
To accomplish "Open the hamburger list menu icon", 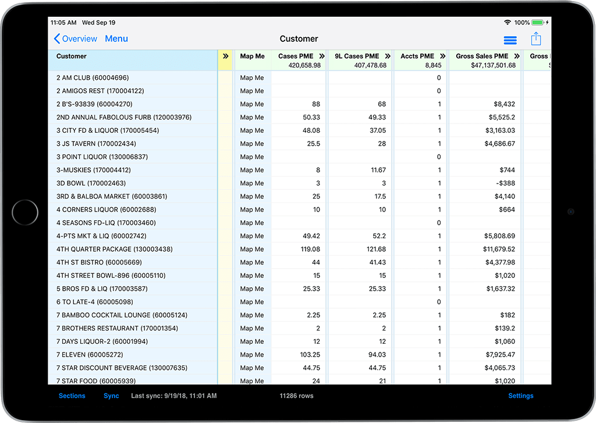I will pos(510,40).
